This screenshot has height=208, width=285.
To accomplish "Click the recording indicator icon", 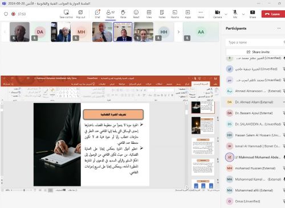I will 13,14.
